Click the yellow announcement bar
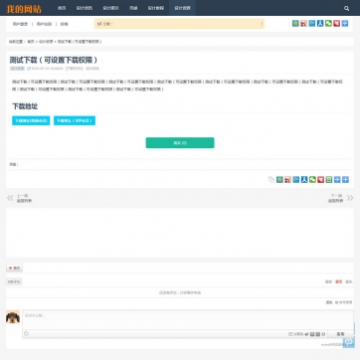Screen dimensions: 360x360 click(x=179, y=24)
